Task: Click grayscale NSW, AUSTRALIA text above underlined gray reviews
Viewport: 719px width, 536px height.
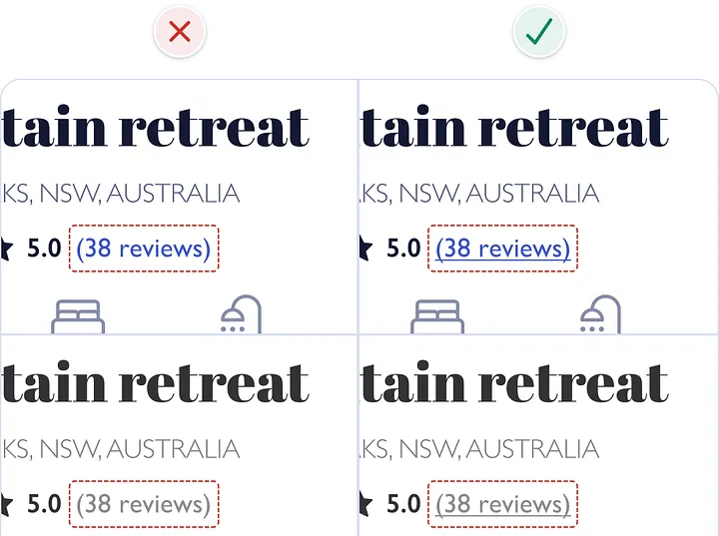Action: coord(499,449)
